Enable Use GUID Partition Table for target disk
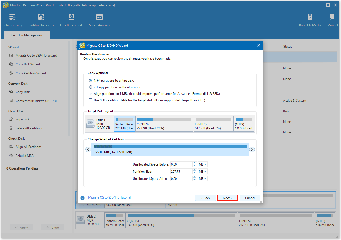Image resolution: width=341 pixels, height=240 pixels. [x=91, y=100]
